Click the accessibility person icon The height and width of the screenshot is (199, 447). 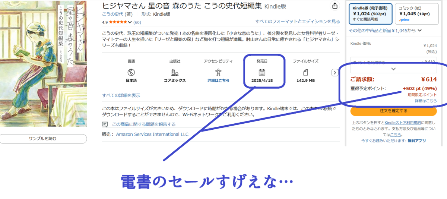pyautogui.click(x=218, y=72)
